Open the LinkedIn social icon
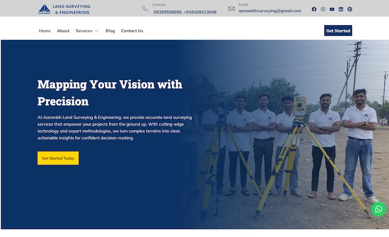Screen dimensions: 389x237 [341, 9]
